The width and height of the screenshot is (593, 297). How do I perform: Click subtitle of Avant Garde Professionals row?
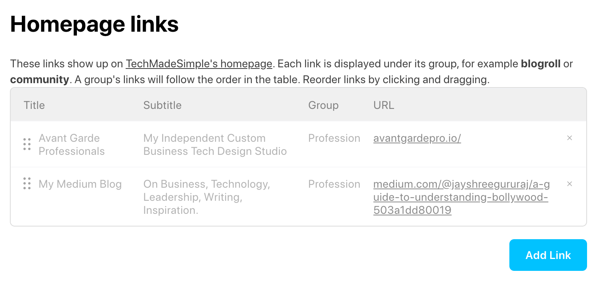coord(215,145)
